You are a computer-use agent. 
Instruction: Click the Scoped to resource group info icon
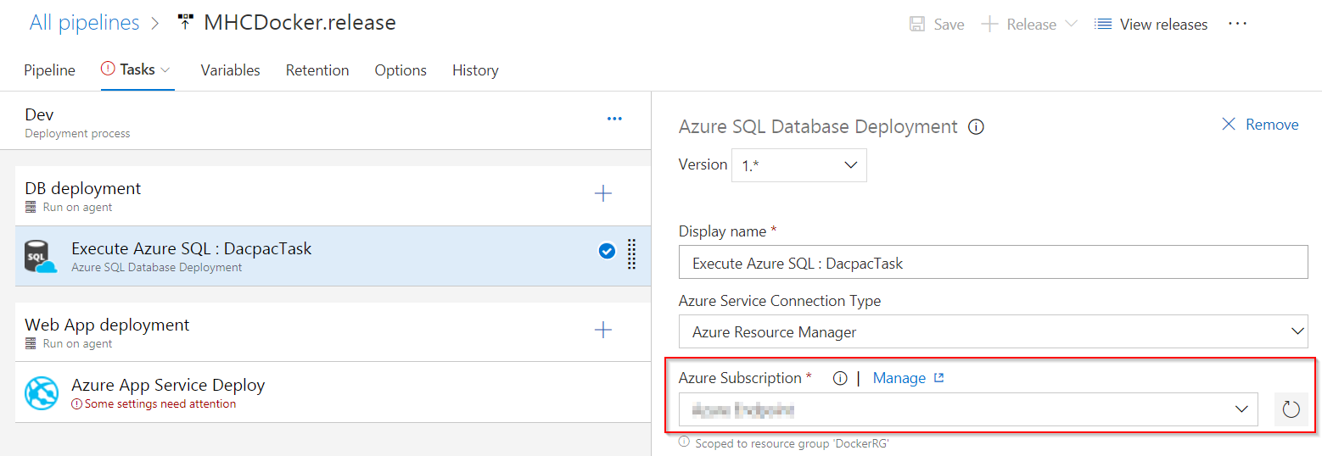(684, 442)
